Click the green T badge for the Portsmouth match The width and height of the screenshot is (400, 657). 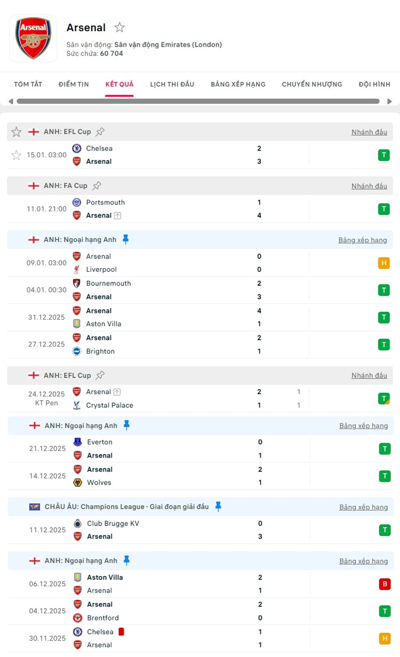pyautogui.click(x=384, y=209)
